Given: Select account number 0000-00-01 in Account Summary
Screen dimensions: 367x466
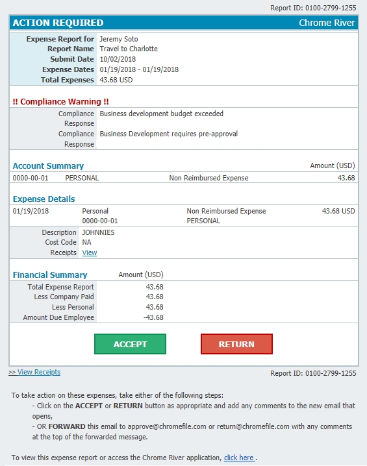Looking at the screenshot, I should (31, 178).
